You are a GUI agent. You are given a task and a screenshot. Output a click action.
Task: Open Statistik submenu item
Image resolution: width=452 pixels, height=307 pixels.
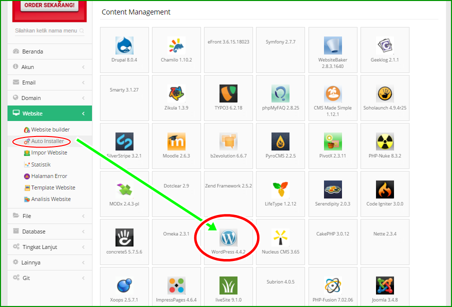tap(37, 164)
